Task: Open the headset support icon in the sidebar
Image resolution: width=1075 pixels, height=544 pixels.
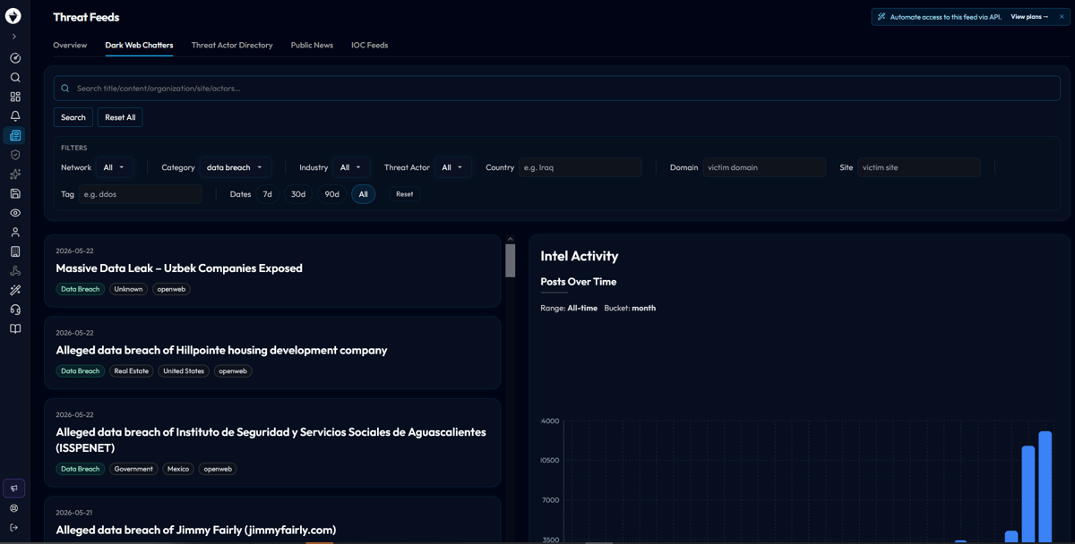Action: (15, 310)
